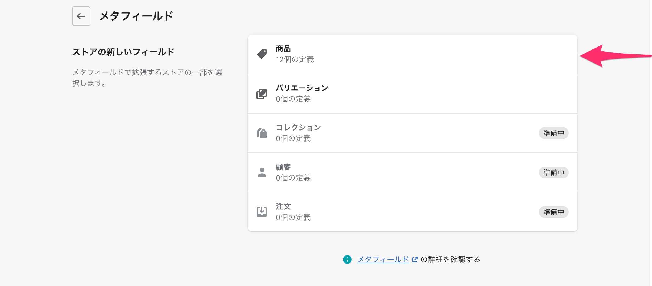Open the メタフィールド help link
Screen dimensions: 652x286
click(x=383, y=260)
